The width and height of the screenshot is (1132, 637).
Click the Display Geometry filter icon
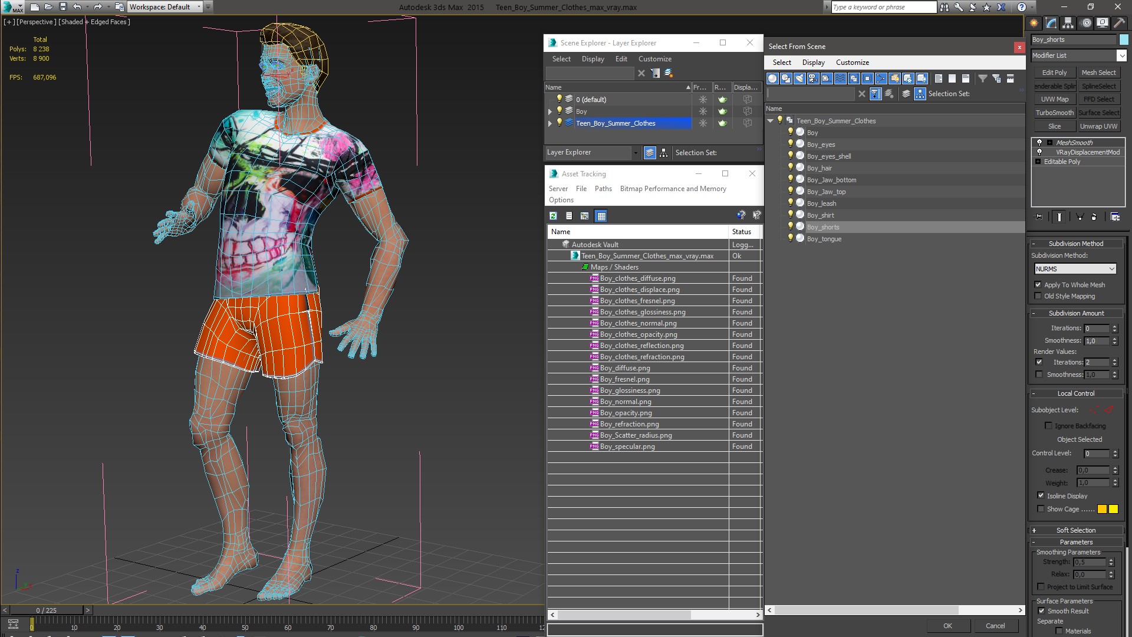click(772, 78)
